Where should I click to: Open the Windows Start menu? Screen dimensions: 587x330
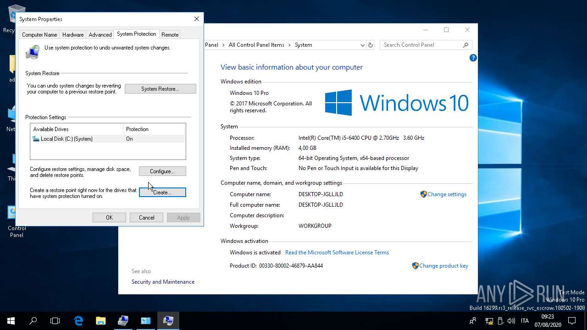11,321
